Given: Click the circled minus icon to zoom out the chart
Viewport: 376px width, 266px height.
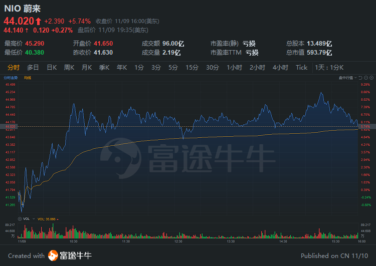Looking at the screenshot, I should [x=366, y=78].
